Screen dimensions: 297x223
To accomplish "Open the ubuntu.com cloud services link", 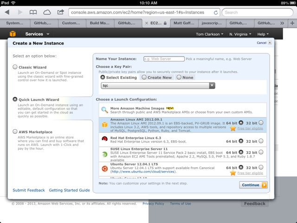I will coord(143,171).
